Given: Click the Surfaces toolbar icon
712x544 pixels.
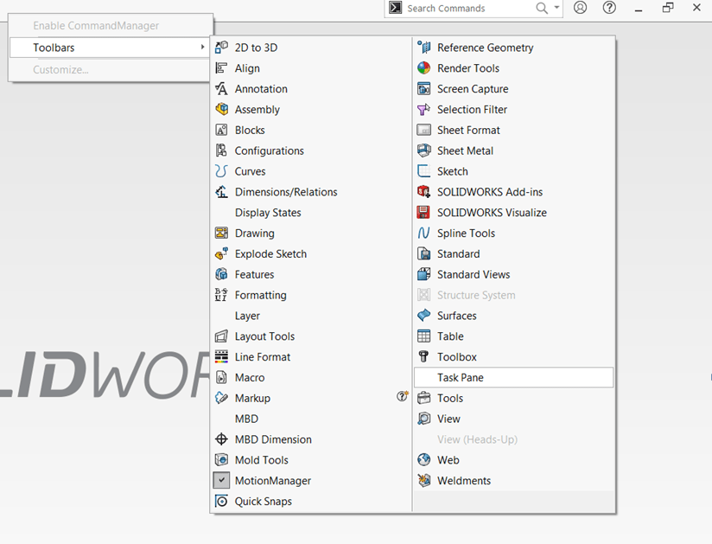Looking at the screenshot, I should (x=423, y=316).
